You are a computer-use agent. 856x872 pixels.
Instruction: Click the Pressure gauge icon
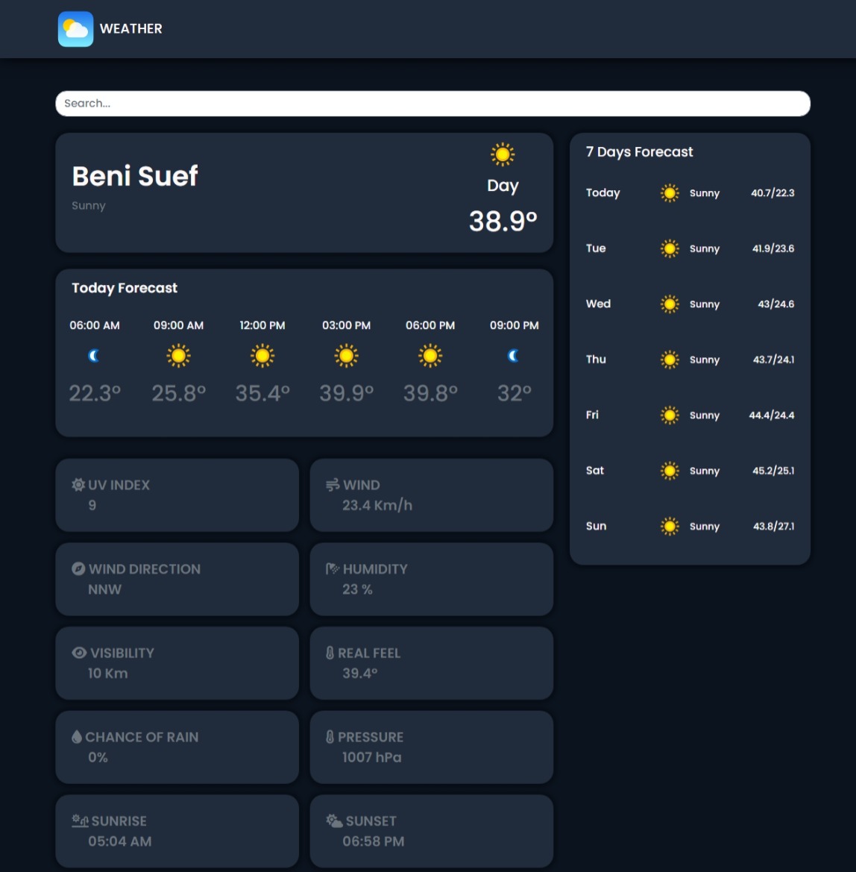tap(330, 737)
